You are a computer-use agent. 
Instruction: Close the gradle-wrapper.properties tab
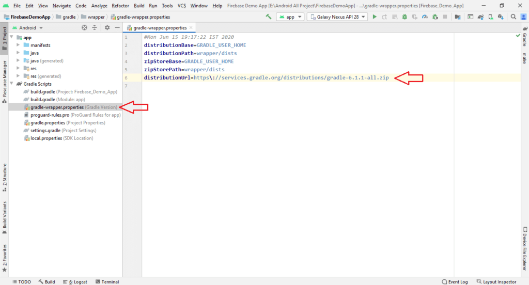[191, 28]
